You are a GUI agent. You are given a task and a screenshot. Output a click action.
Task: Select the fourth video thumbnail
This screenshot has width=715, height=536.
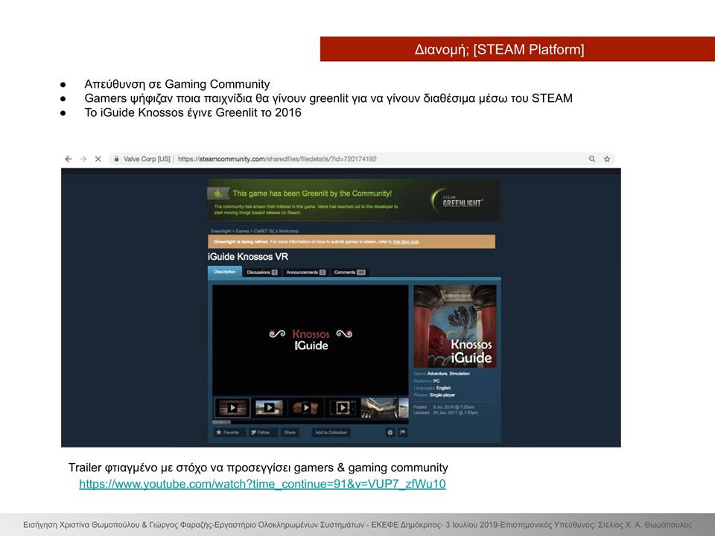pos(342,407)
